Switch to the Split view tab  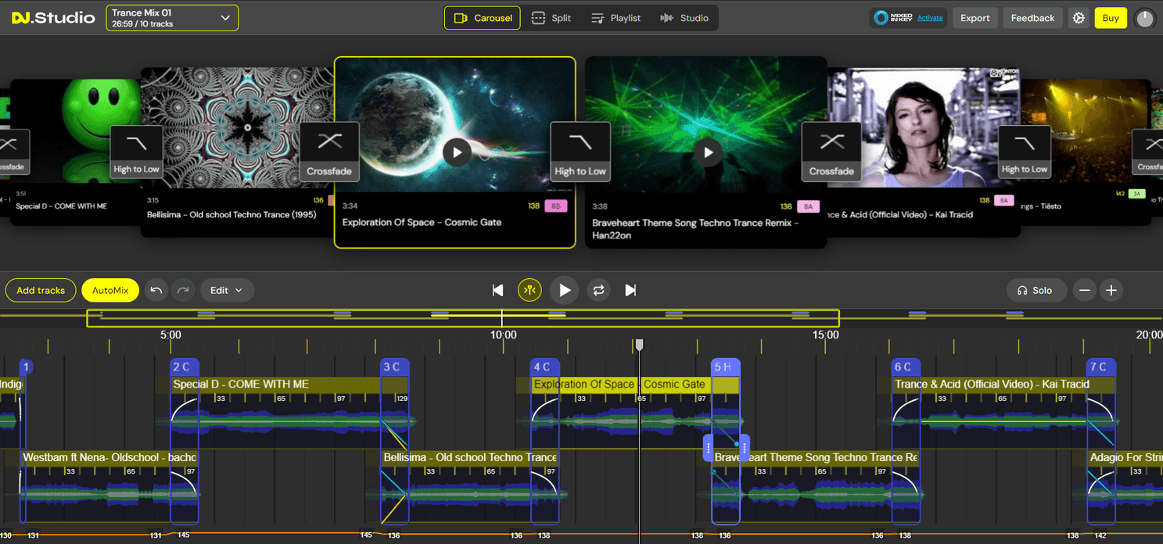point(551,18)
